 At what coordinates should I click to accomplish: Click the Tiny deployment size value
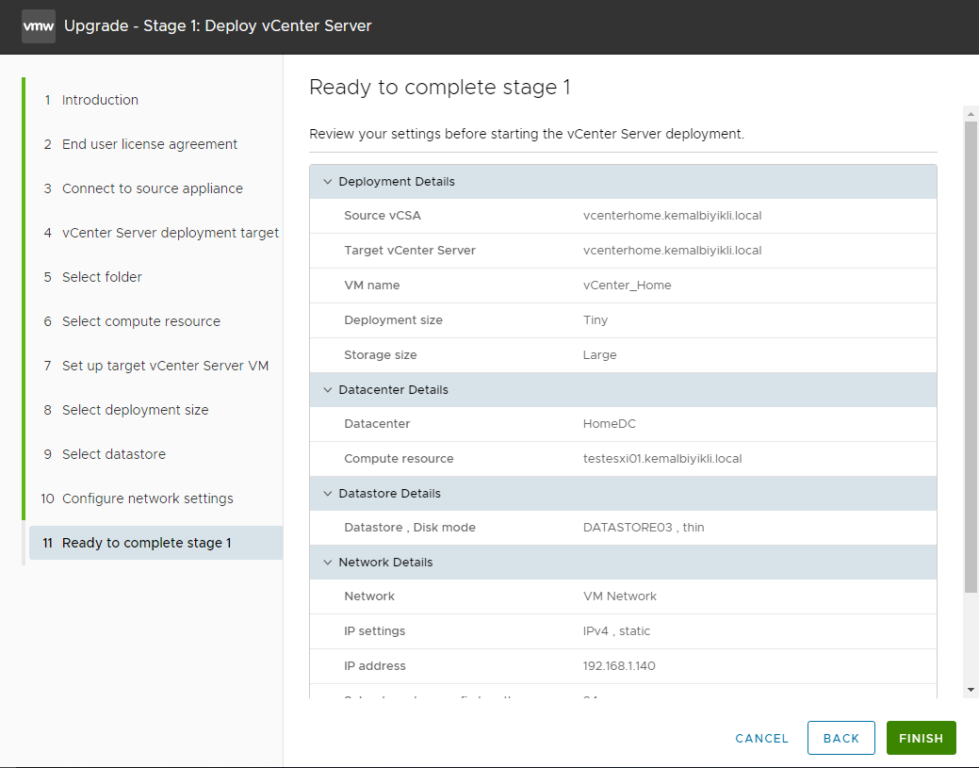595,320
